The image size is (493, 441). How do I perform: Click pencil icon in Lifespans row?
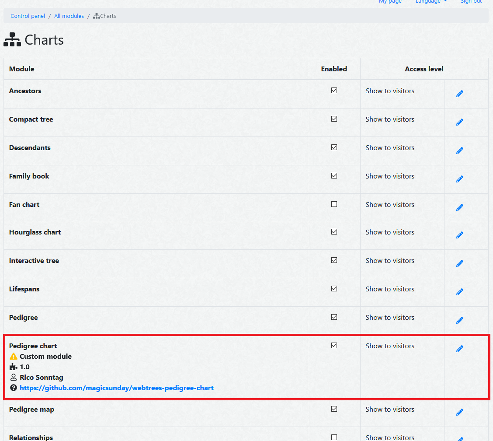click(x=460, y=292)
